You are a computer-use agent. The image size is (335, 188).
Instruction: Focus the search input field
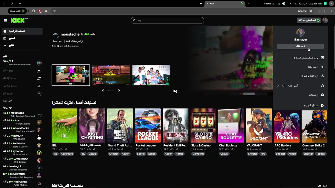[167, 20]
